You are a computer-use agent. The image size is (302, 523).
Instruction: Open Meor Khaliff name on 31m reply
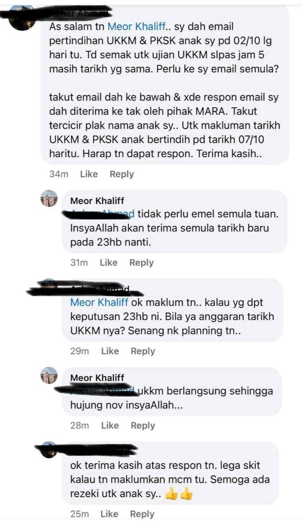tap(97, 201)
